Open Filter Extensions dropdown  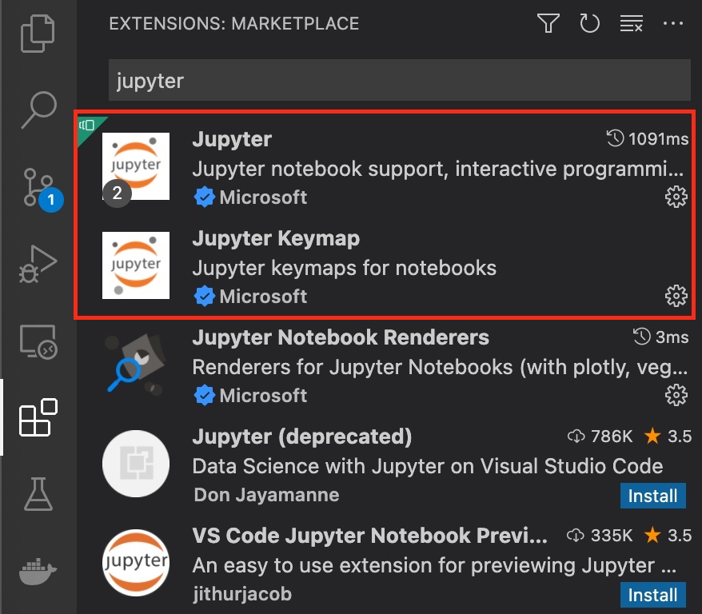[x=548, y=24]
